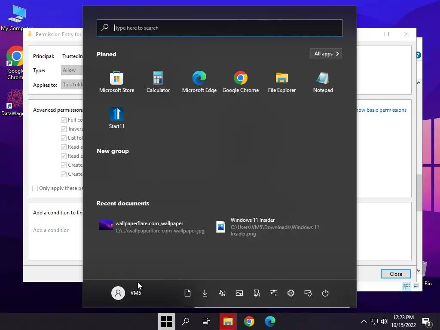440x330 pixels.
Task: Open taskbar Search magnifier
Action: click(186, 321)
